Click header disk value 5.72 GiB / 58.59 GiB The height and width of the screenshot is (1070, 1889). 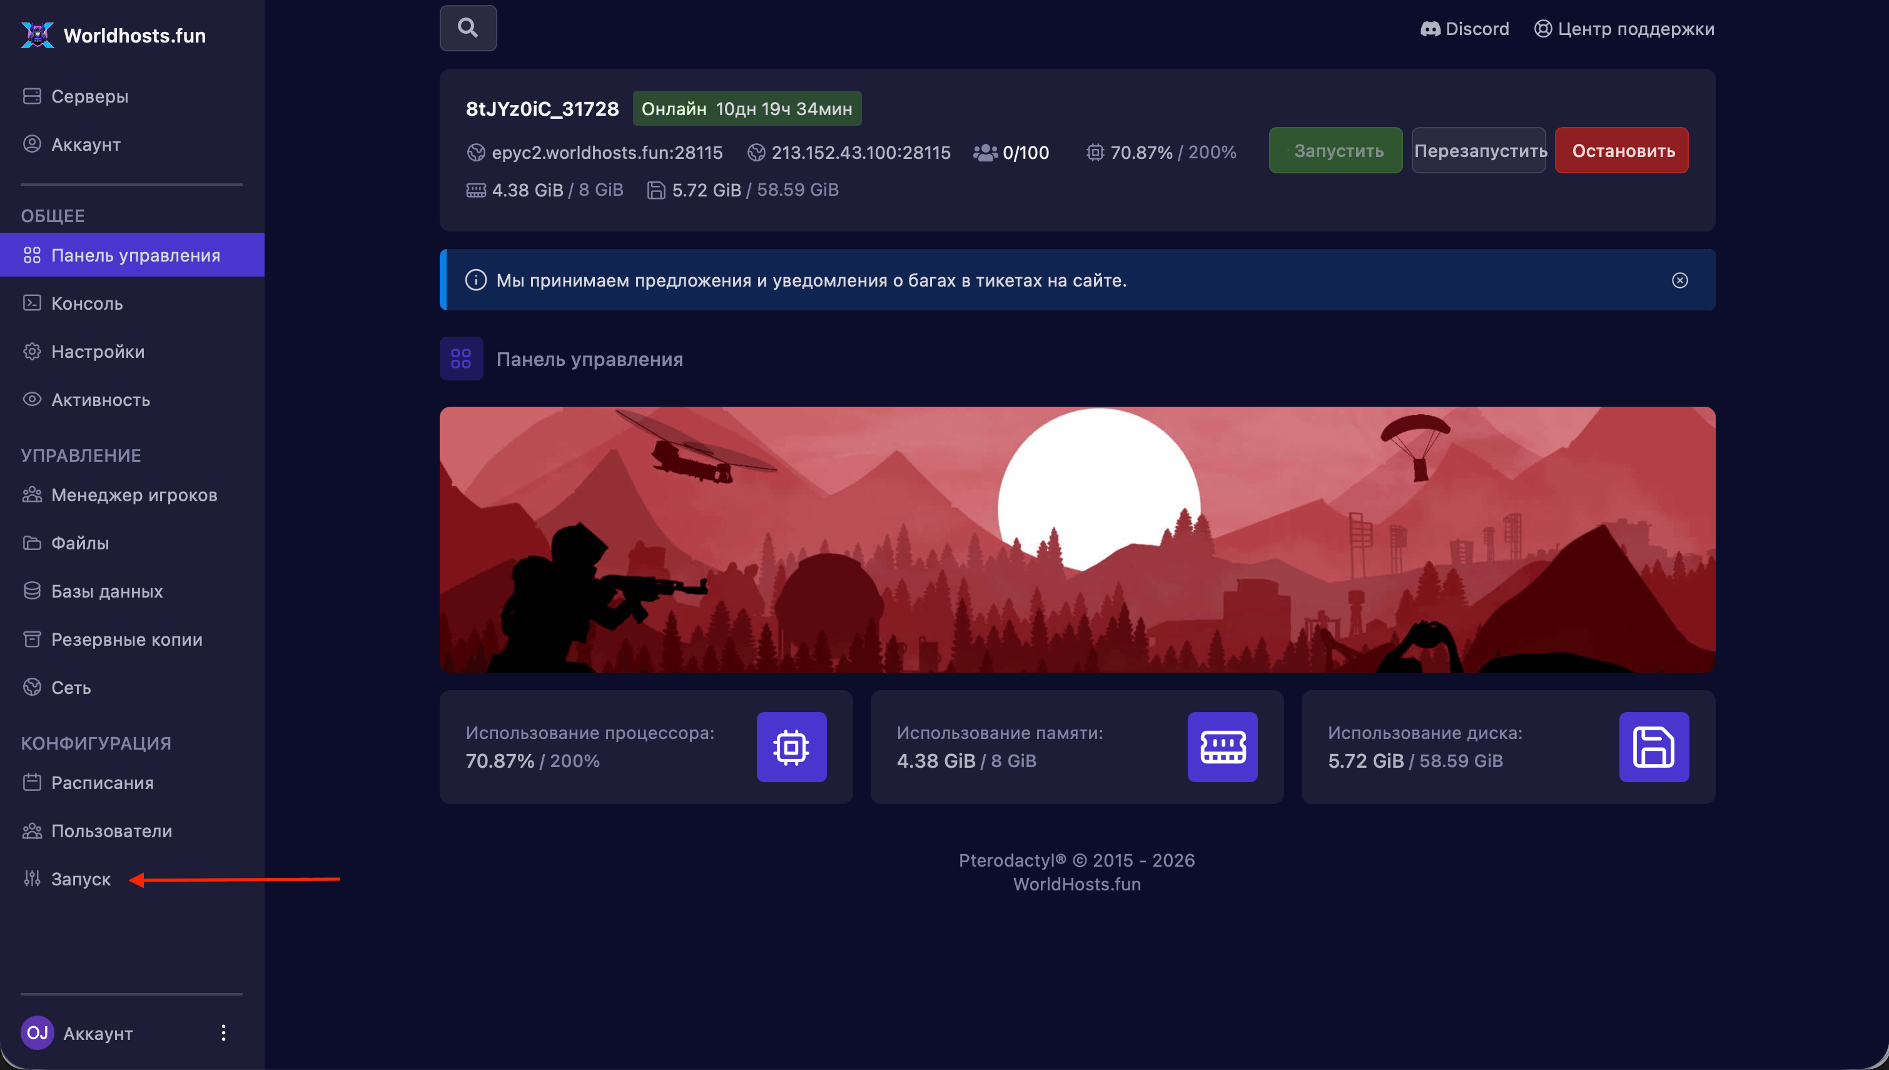click(755, 190)
